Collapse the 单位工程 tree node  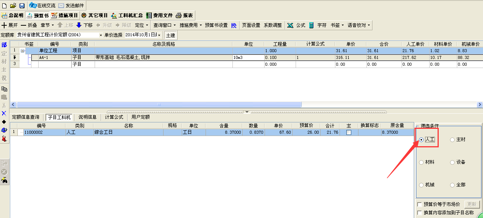[x=23, y=51]
